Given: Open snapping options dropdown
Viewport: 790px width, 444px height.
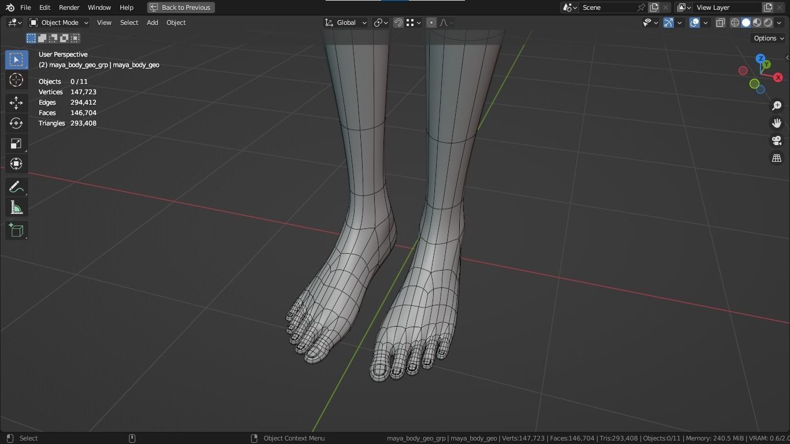Looking at the screenshot, I should 413,23.
